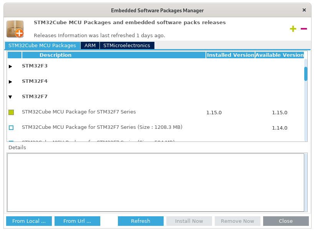This screenshot has height=232, width=315.
Task: Open the ARM tab
Action: point(90,45)
